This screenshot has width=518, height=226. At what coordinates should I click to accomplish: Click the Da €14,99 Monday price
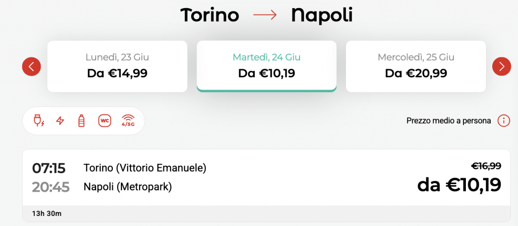[117, 74]
